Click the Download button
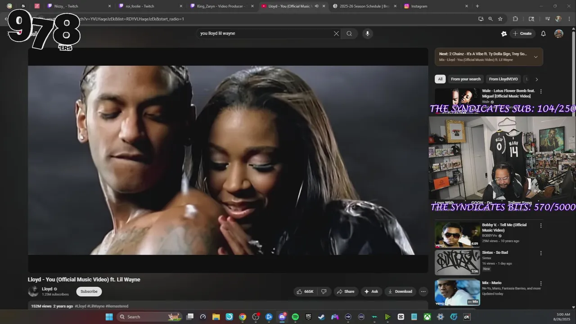This screenshot has height=324, width=576. point(400,292)
